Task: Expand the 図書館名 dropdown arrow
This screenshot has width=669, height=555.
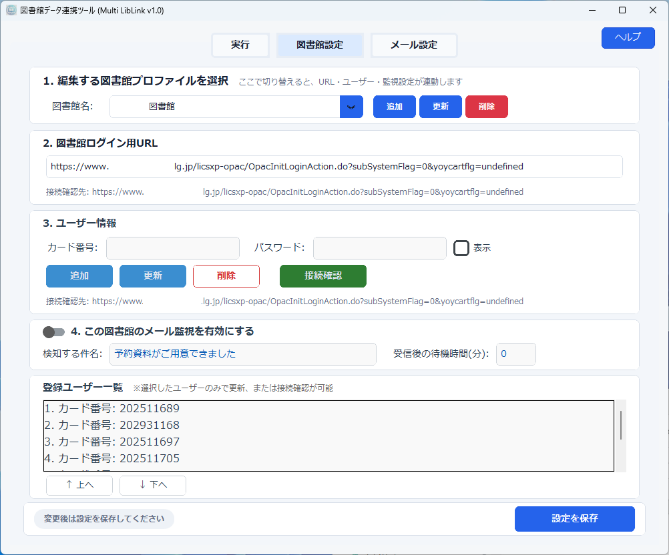Action: tap(351, 107)
